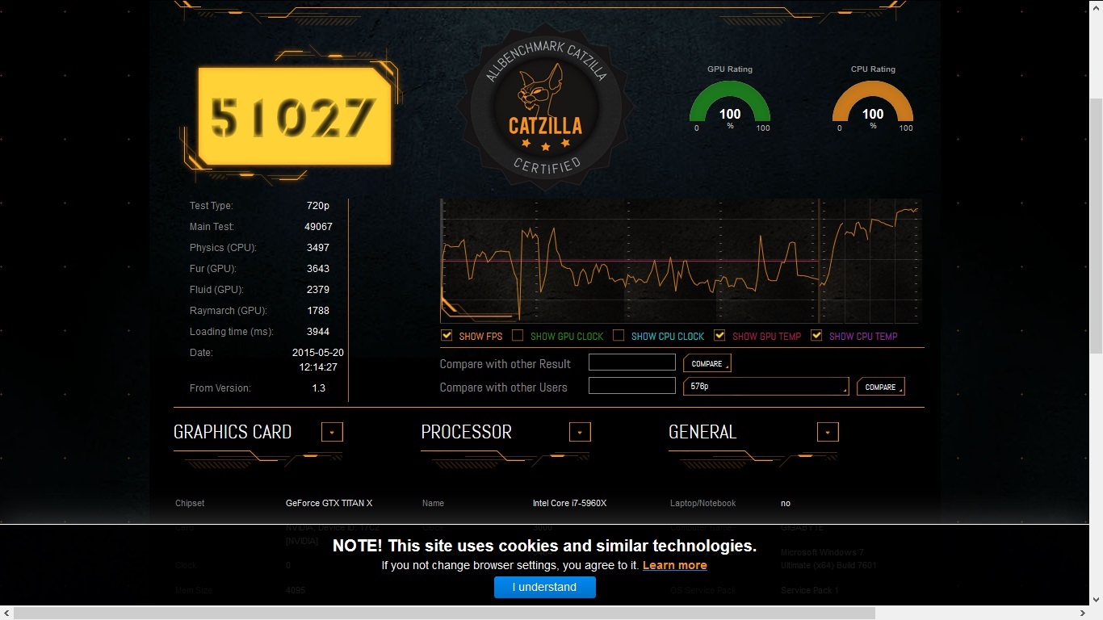Collapse the PROCESSOR section arrow

(580, 432)
